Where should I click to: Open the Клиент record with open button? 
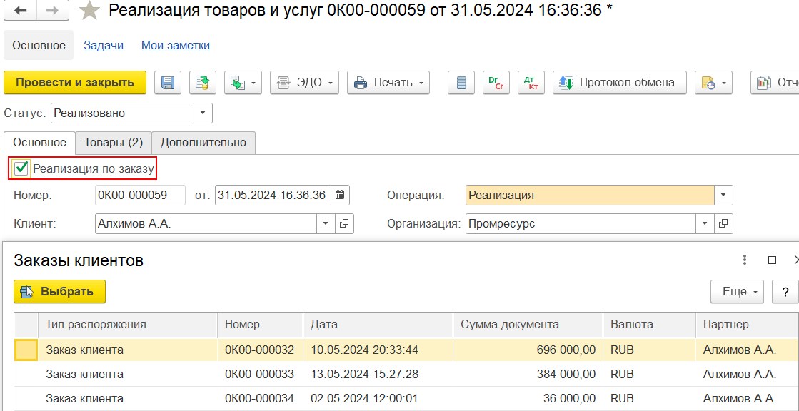pos(344,224)
